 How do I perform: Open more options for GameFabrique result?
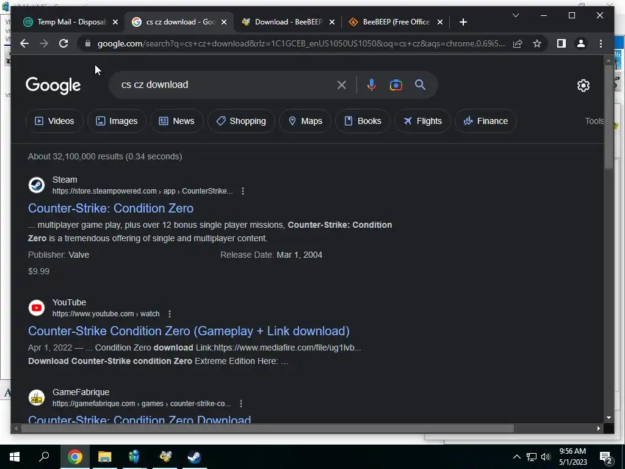241,404
